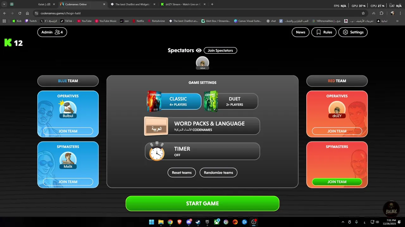Select the Codenames Online tab
405x227 pixels.
(x=82, y=4)
